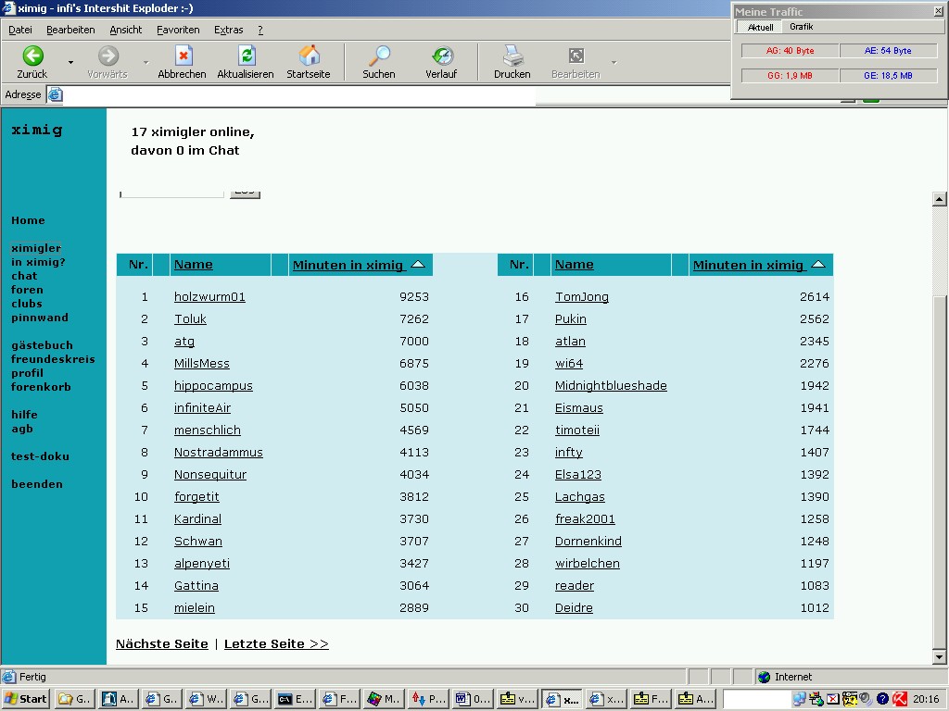Refresh page with the Aktualisieren icon
The image size is (949, 711).
click(246, 56)
